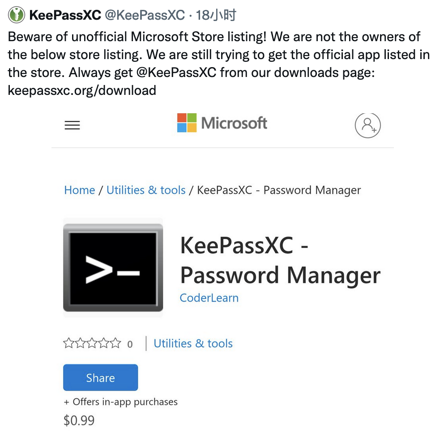
Task: Navigate to Home in the breadcrumb
Action: [x=80, y=190]
